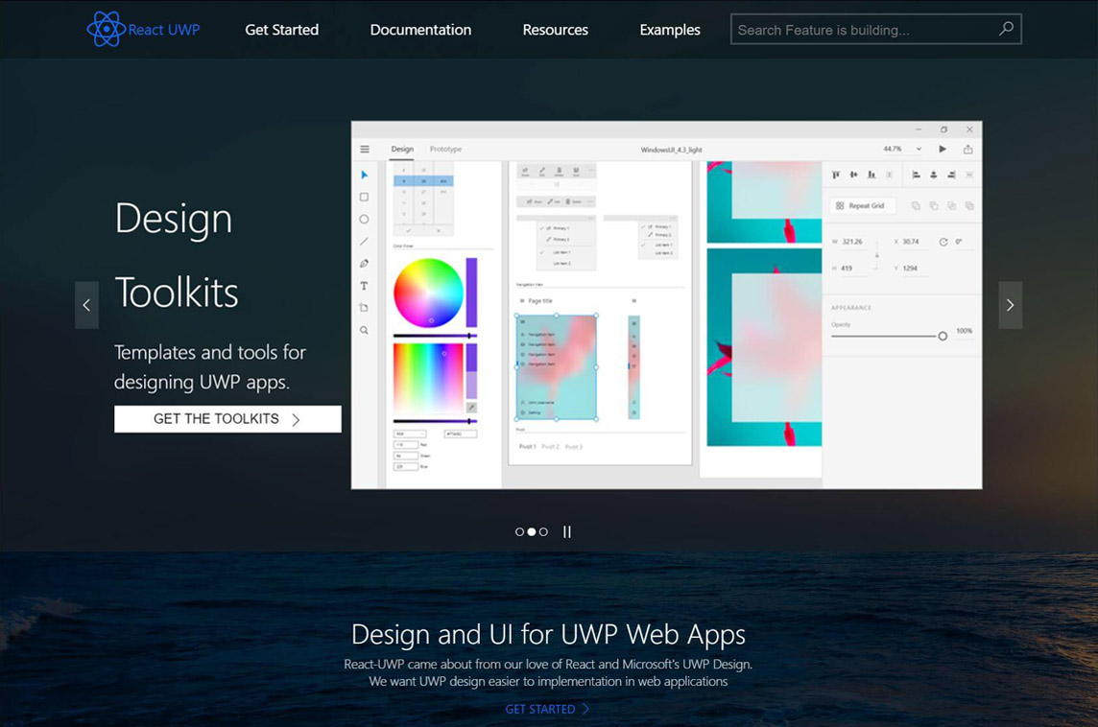Click the WindowsUI_4.3_light document title
Screen dimensions: 1098x727
pyautogui.click(x=671, y=150)
